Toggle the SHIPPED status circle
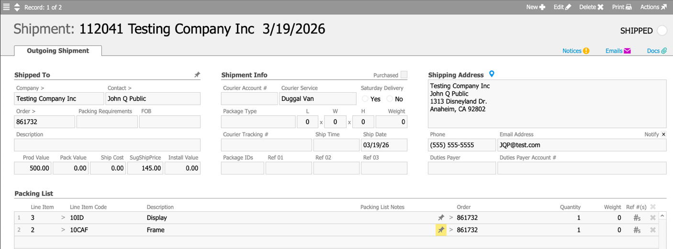Screen dimensions: 673x249 pos(662,31)
